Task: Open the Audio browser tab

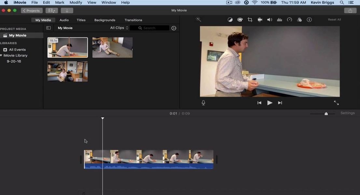Action: pos(64,20)
